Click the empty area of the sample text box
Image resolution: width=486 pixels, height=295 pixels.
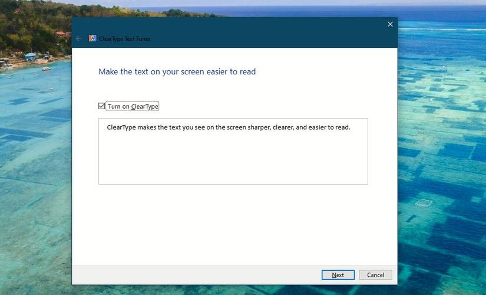[233, 158]
